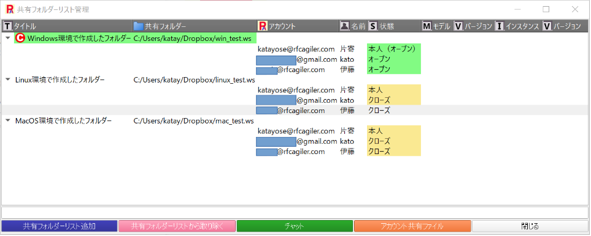Click the V icon after the instance column
591x236 pixels.
tap(547, 26)
